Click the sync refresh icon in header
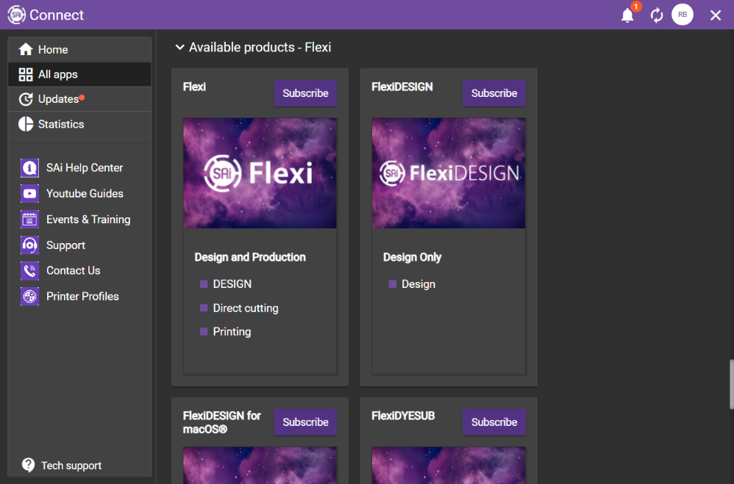The width and height of the screenshot is (734, 484). (656, 14)
